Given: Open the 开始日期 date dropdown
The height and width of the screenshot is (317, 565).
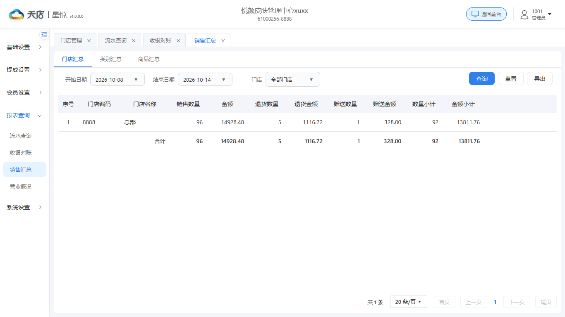Looking at the screenshot, I should tap(117, 79).
